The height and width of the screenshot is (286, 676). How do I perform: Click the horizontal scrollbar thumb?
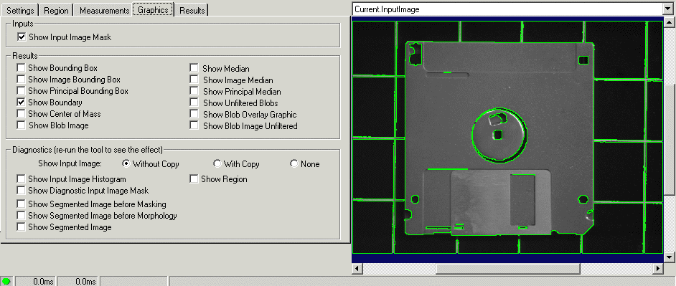[508, 268]
